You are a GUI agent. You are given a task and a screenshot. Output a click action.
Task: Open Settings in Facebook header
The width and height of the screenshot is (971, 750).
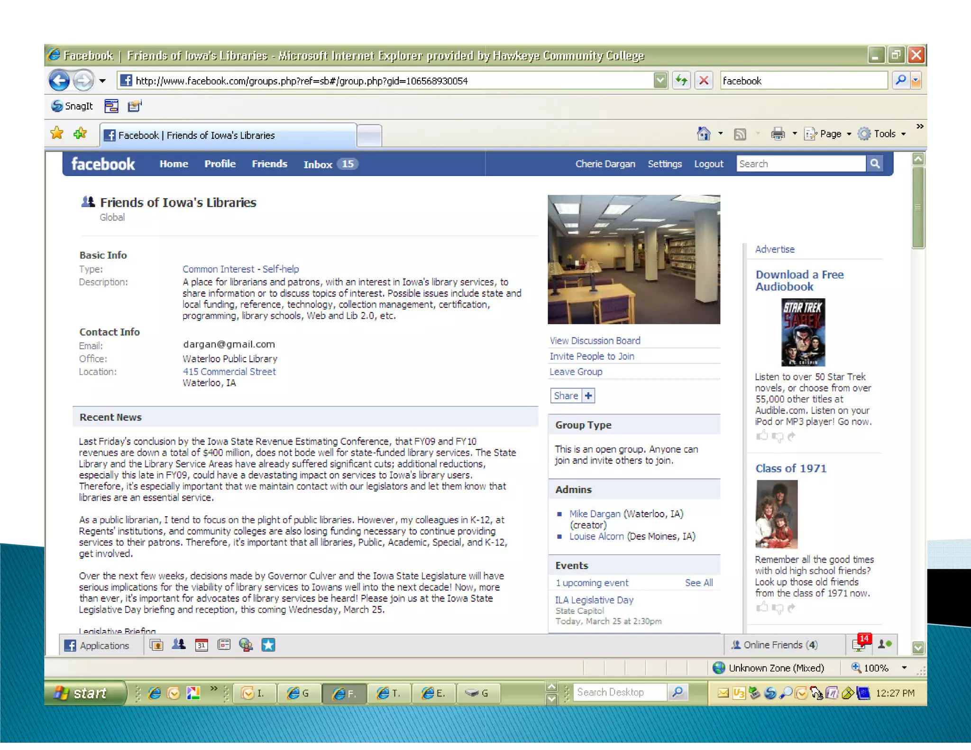pos(665,164)
